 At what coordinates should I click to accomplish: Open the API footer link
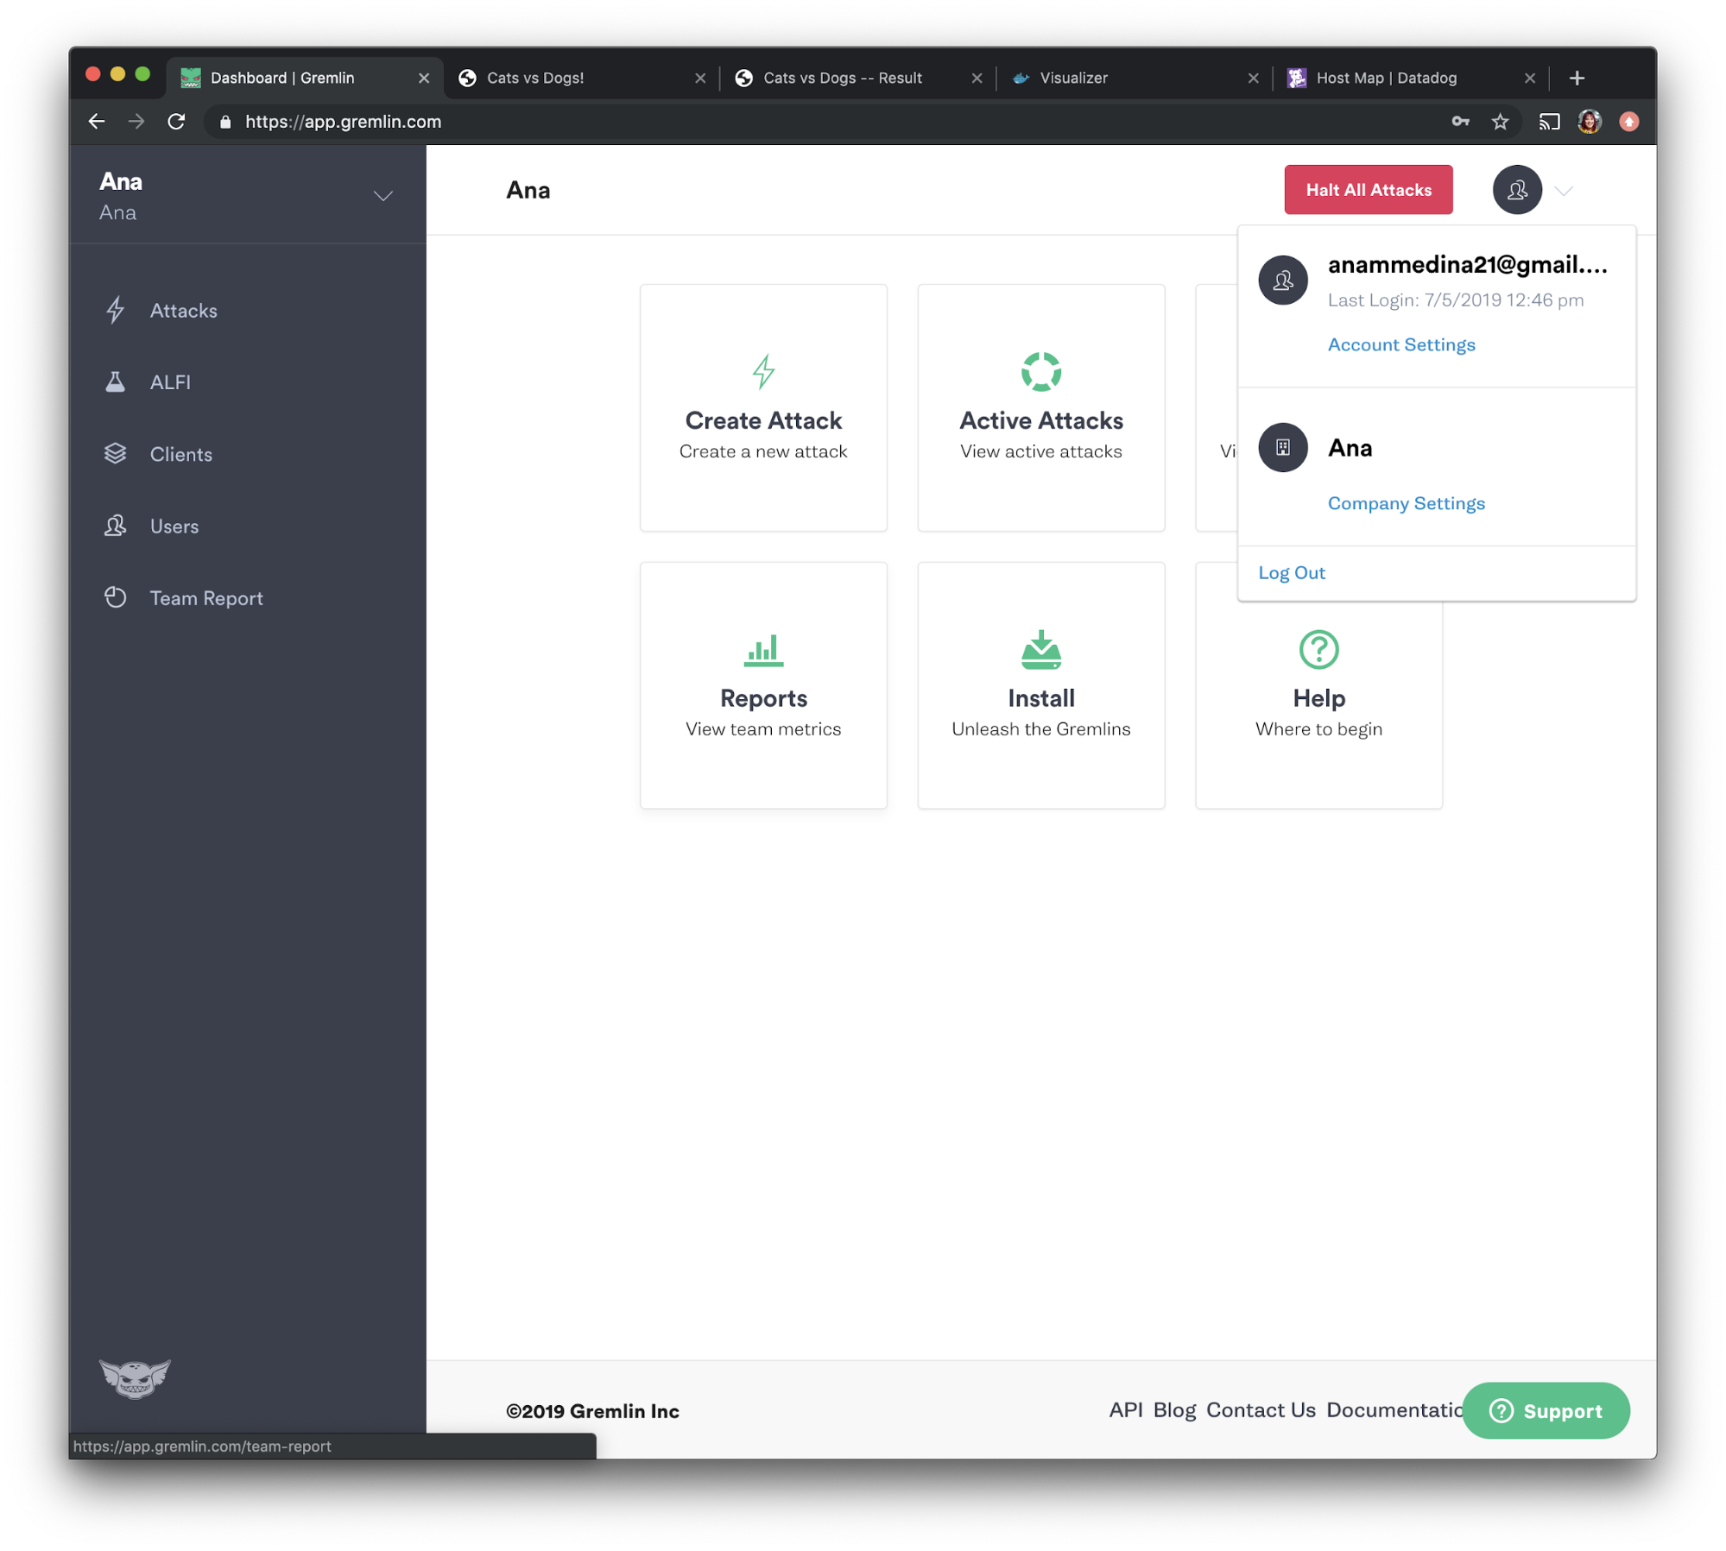(1126, 1409)
